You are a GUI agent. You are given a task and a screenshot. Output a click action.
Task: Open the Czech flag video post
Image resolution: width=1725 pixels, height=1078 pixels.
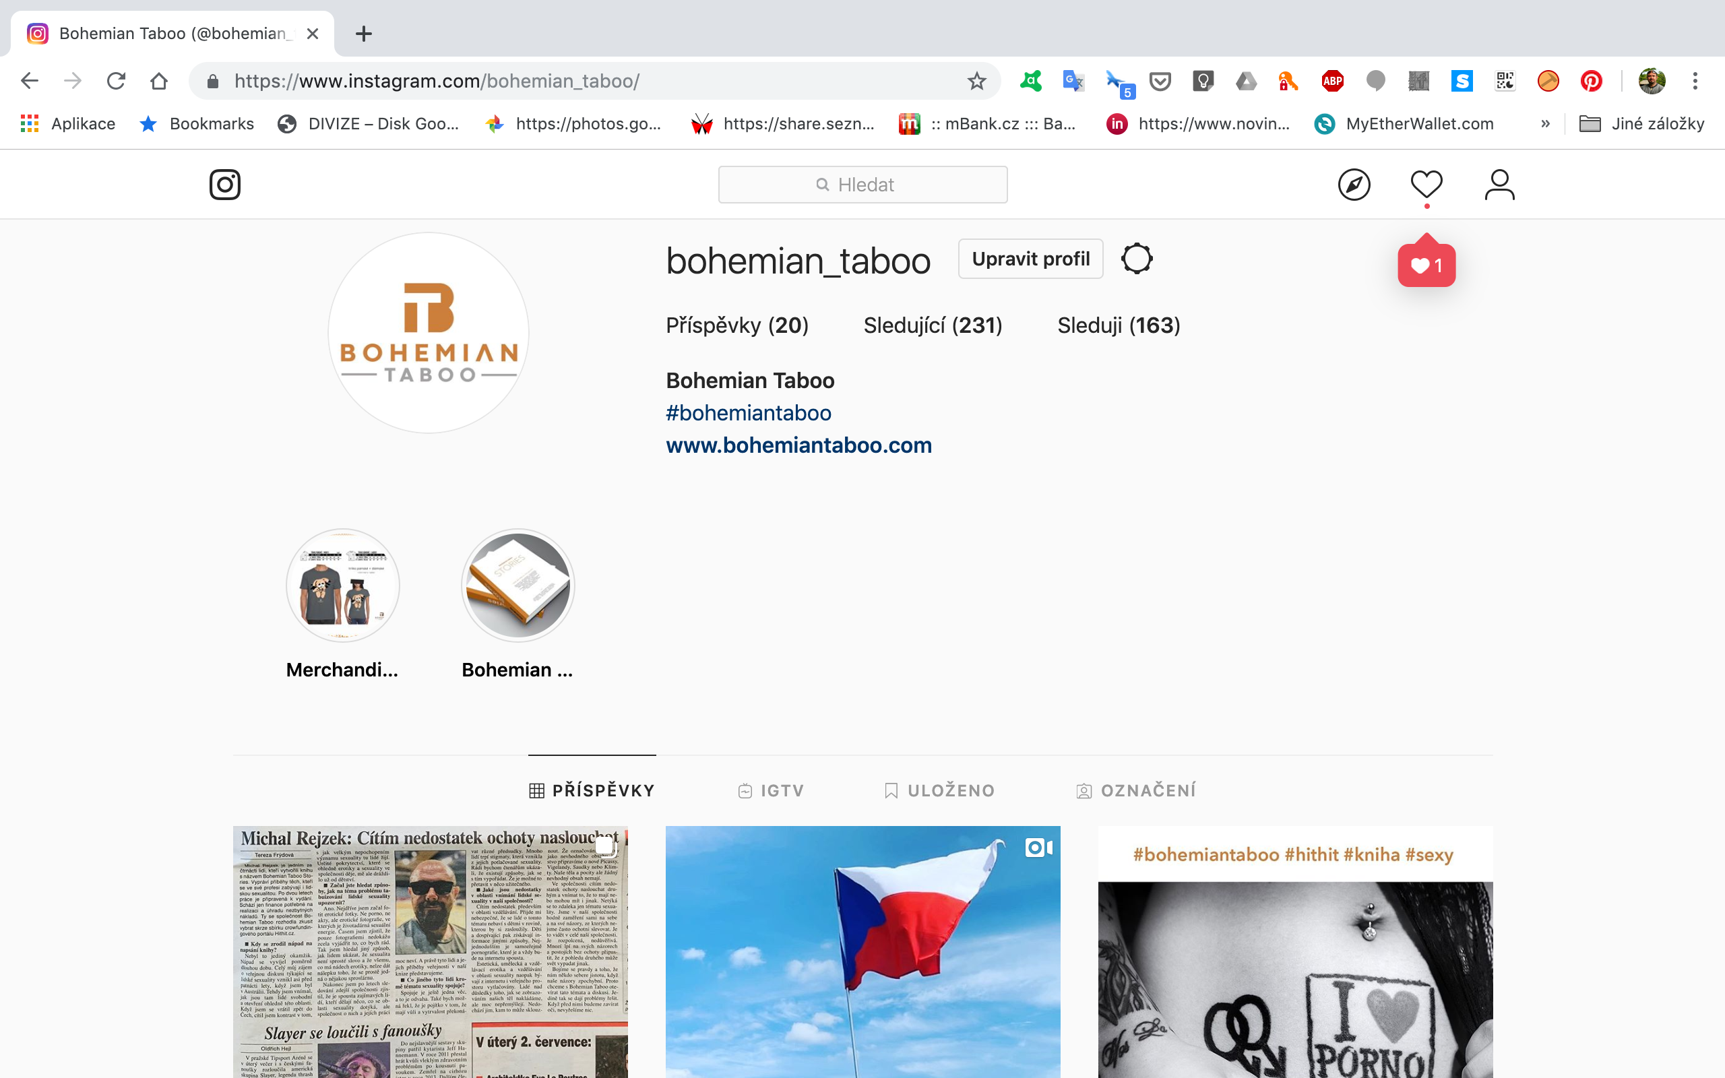(862, 952)
